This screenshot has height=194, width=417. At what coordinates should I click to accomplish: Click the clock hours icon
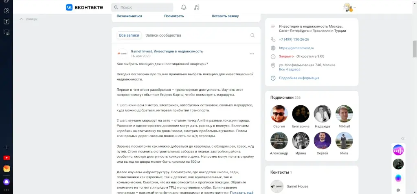point(273,57)
